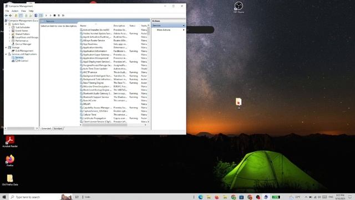This screenshot has height=200, width=355.
Task: Sort services by the Status column header
Action: 134,26
